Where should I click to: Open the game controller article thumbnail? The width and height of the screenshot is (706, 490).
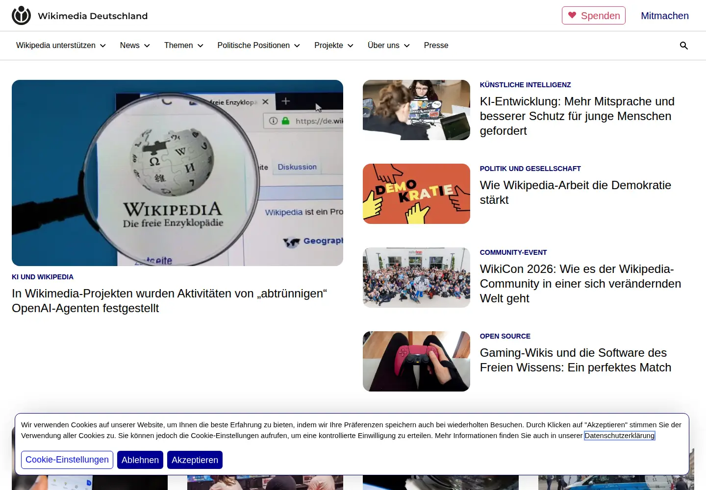pos(416,362)
